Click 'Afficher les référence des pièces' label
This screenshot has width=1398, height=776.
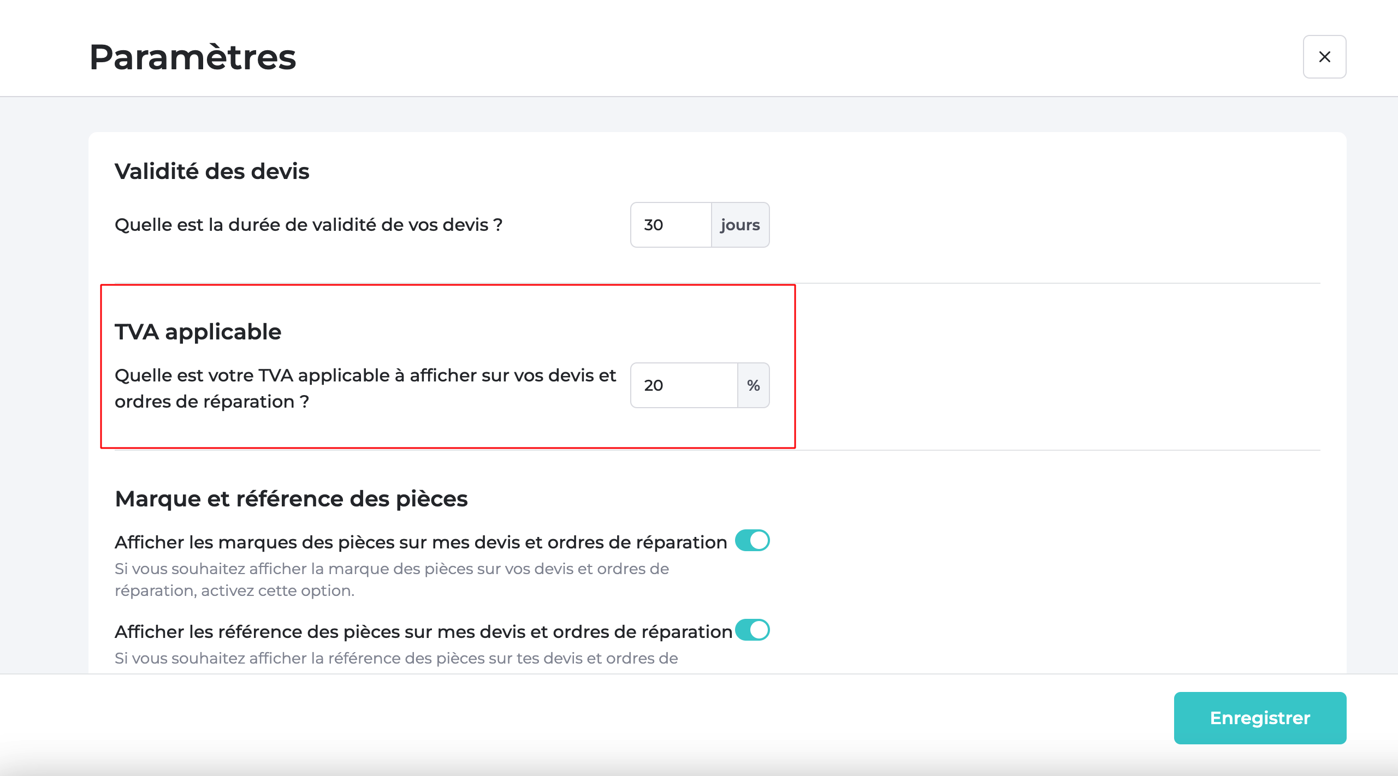pos(423,632)
